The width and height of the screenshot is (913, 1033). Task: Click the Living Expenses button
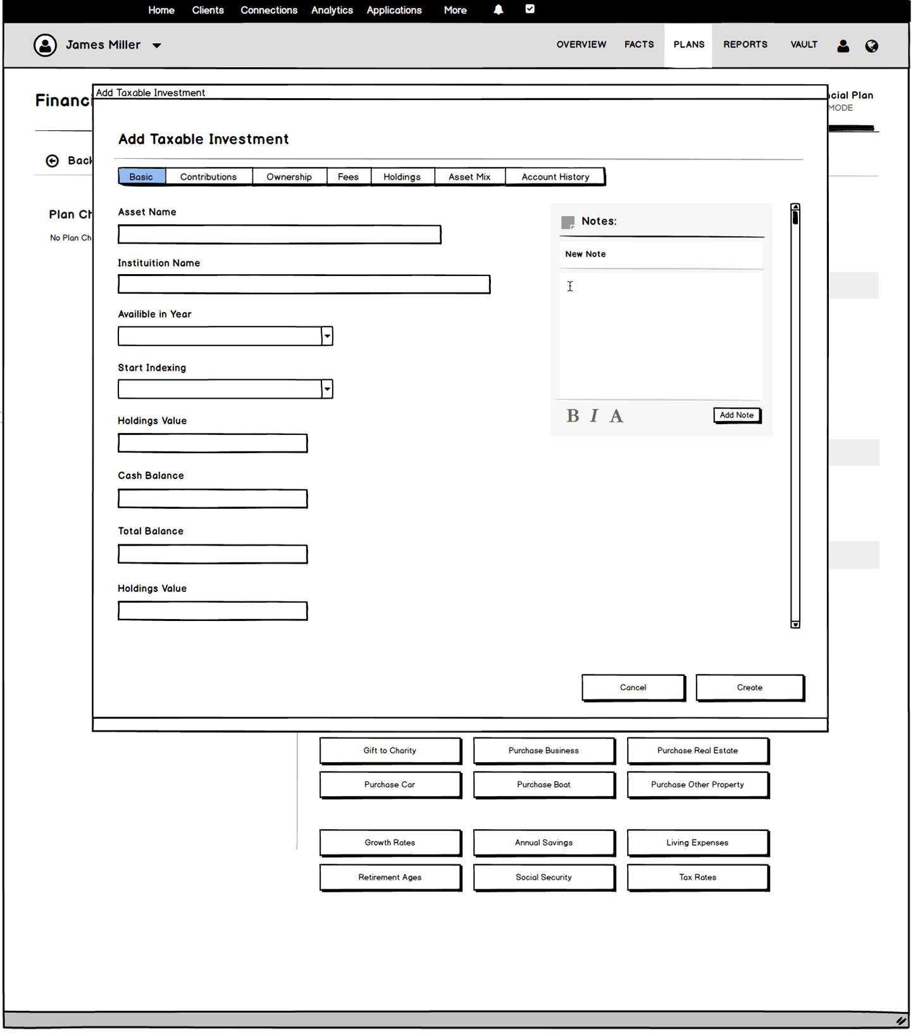coord(698,843)
